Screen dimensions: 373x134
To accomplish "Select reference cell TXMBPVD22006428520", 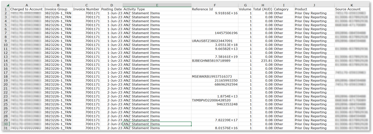I will pyautogui.click(x=215, y=100).
